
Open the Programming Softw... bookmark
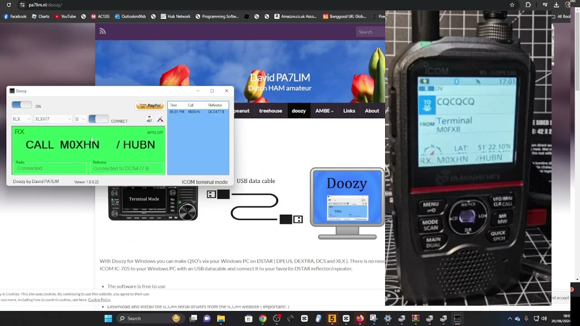[x=217, y=16]
